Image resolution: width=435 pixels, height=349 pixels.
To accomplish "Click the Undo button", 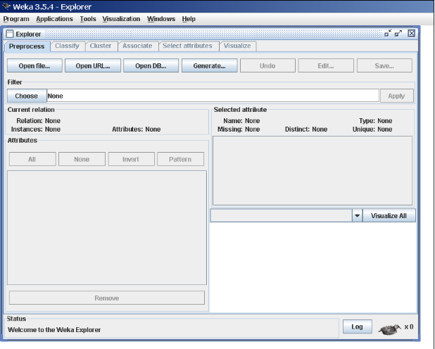I will (x=267, y=65).
